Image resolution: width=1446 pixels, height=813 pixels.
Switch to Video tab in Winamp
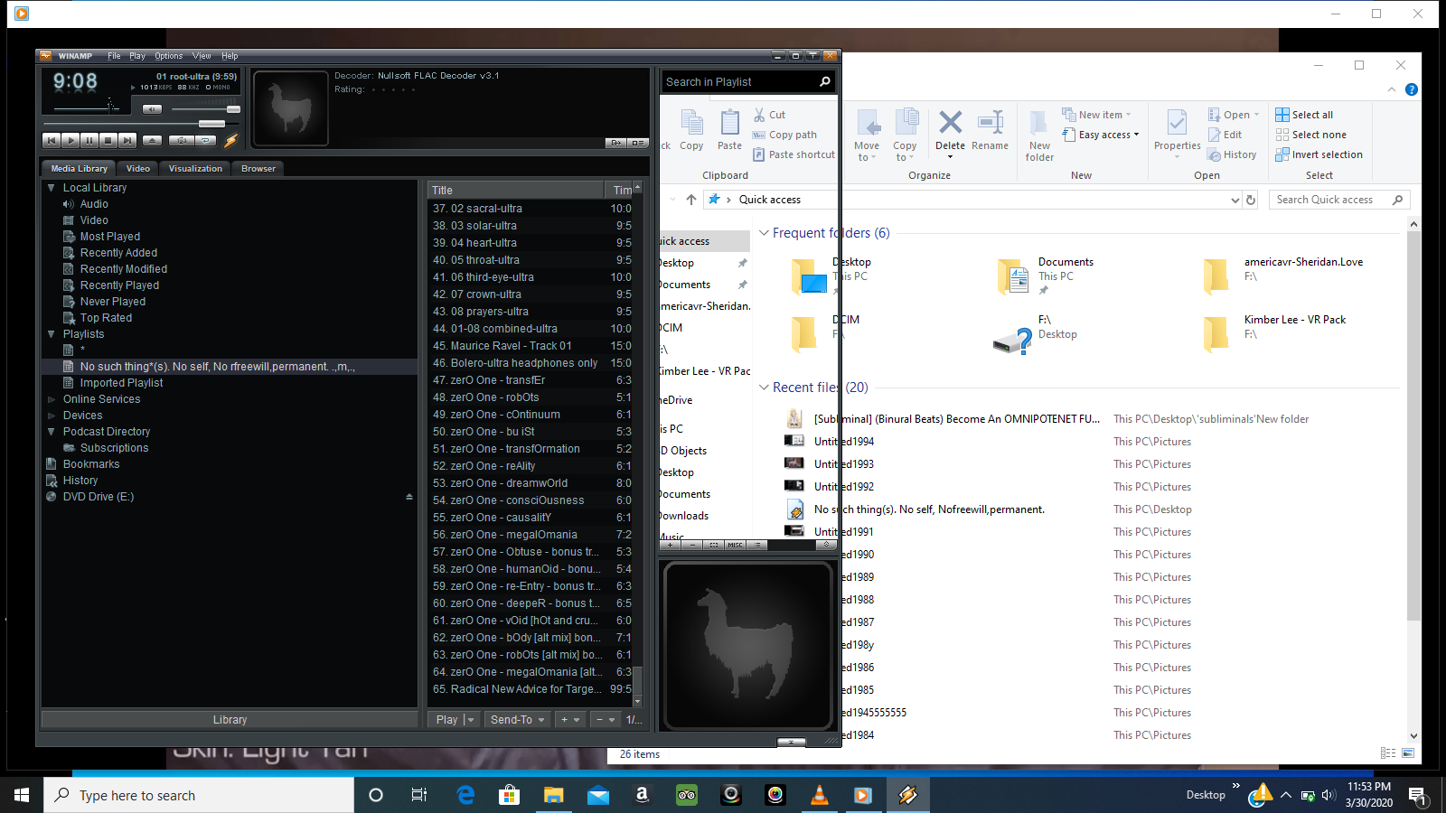[x=138, y=169]
